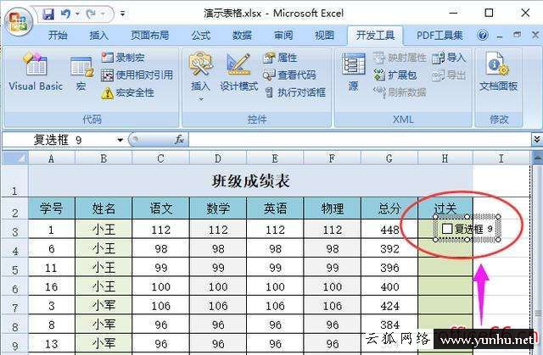Open 宏安全性 macro security settings
This screenshot has height=355, width=543.
[x=127, y=92]
